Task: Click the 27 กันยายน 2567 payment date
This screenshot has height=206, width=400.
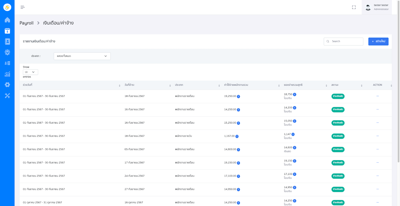Action: (x=134, y=189)
